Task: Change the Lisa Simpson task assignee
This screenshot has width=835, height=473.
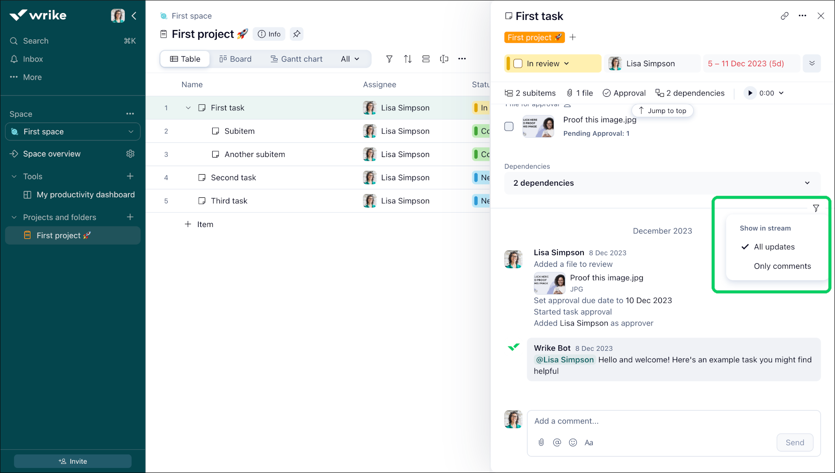Action: point(652,63)
